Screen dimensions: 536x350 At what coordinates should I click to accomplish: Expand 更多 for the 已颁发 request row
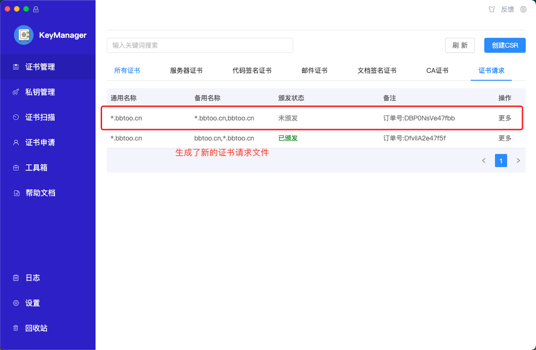point(505,138)
